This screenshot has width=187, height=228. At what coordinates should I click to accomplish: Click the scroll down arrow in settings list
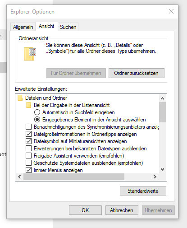pos(162,169)
